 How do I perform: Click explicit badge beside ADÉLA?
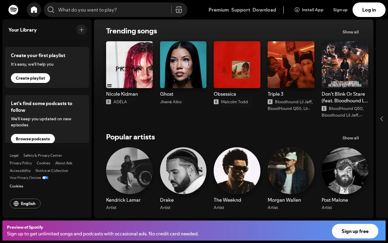click(x=109, y=102)
